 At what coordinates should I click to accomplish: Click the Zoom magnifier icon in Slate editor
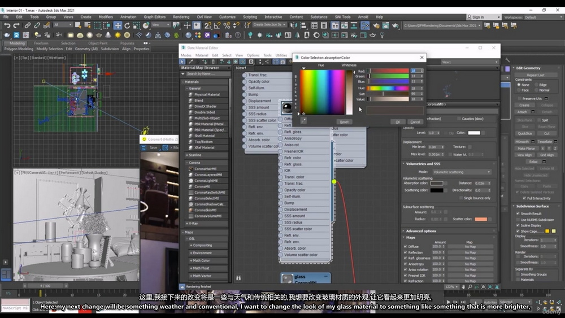(x=470, y=287)
